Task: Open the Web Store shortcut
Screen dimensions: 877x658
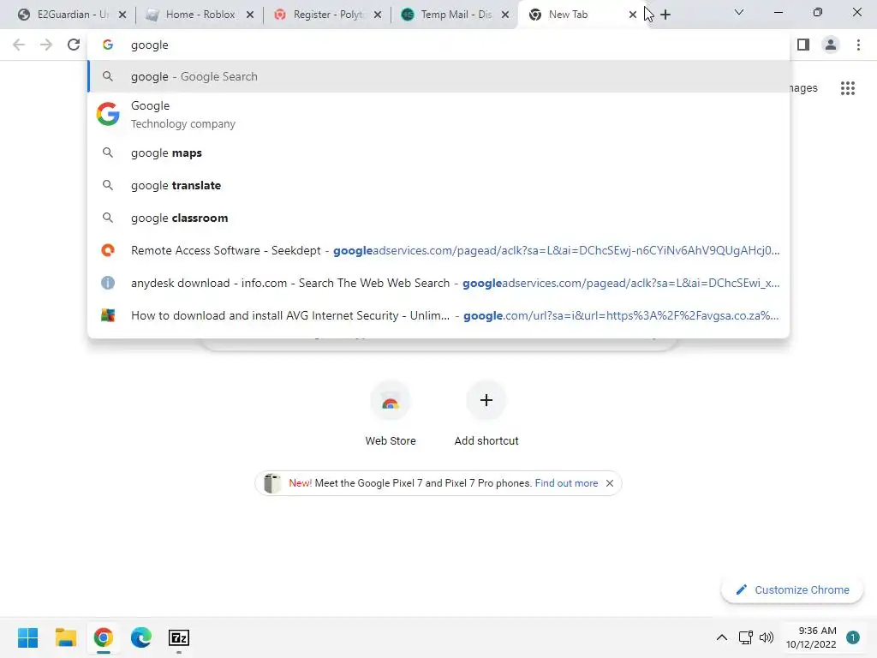Action: pyautogui.click(x=391, y=414)
